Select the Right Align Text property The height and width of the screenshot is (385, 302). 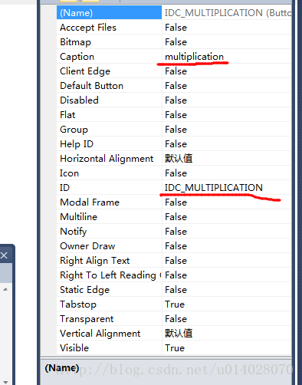[x=109, y=261]
